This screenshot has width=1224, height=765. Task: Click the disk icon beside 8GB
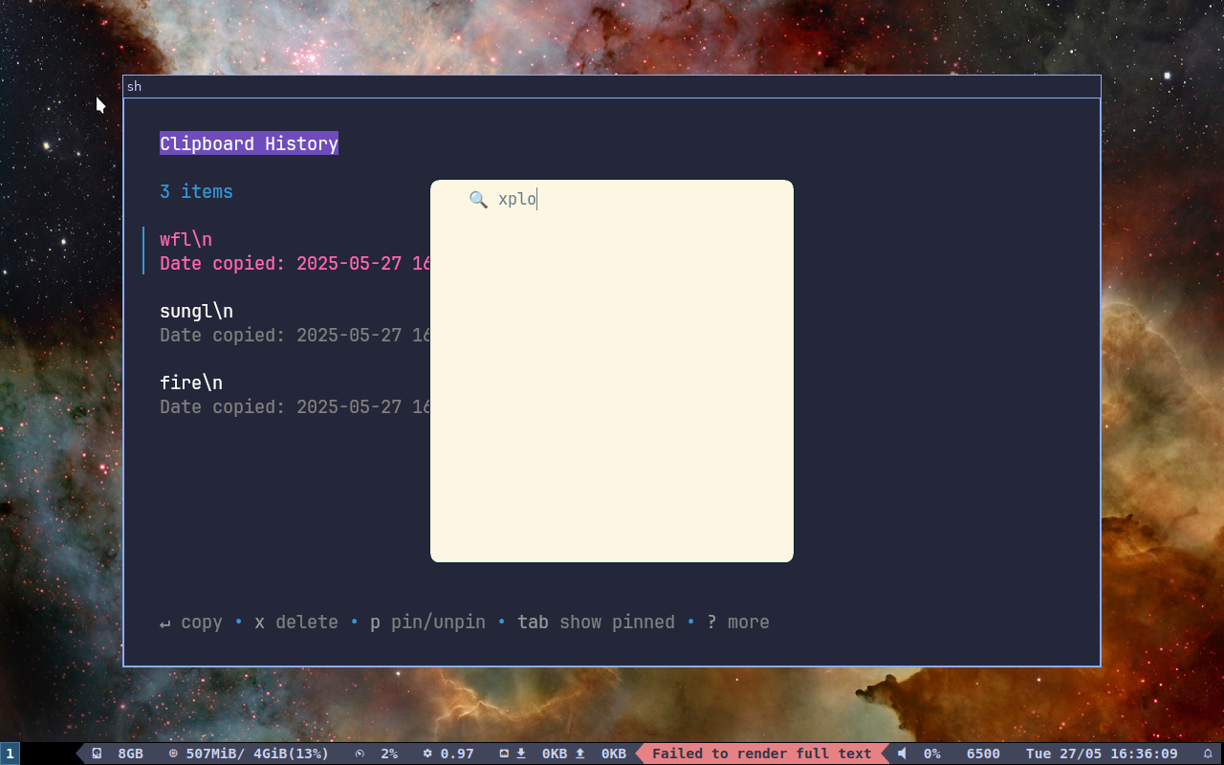[x=97, y=754]
